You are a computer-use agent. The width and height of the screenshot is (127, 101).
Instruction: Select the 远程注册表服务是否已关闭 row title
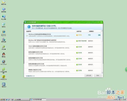[x=36, y=64]
